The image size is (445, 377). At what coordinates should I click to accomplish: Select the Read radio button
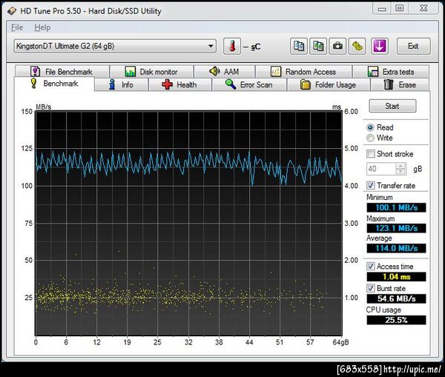pos(371,127)
